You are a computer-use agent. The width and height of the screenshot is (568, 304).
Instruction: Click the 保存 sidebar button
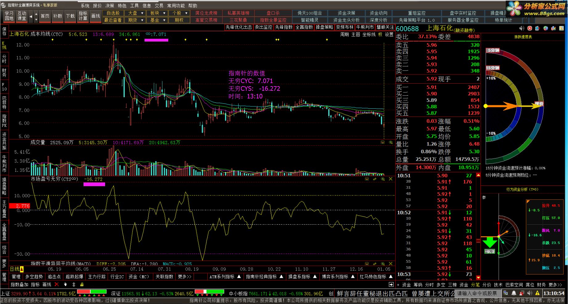coord(4,31)
